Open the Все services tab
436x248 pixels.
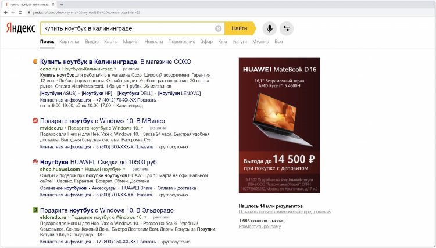click(278, 41)
